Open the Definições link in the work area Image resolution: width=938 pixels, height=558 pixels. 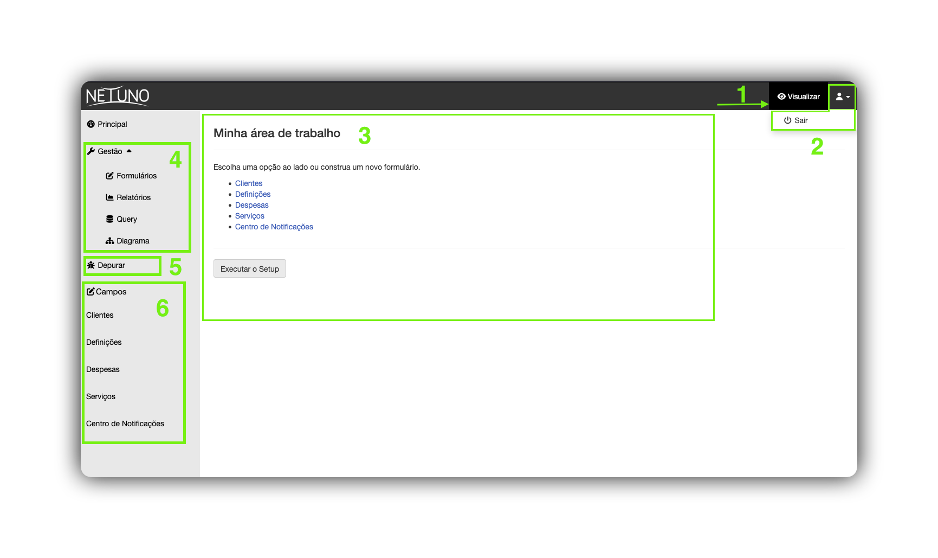253,194
